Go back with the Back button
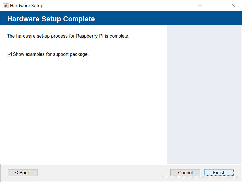 click(22, 173)
